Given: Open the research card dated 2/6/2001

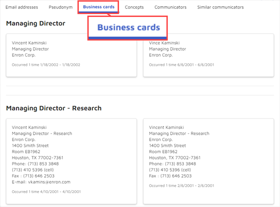Looking at the screenshot, I should pos(209,161).
